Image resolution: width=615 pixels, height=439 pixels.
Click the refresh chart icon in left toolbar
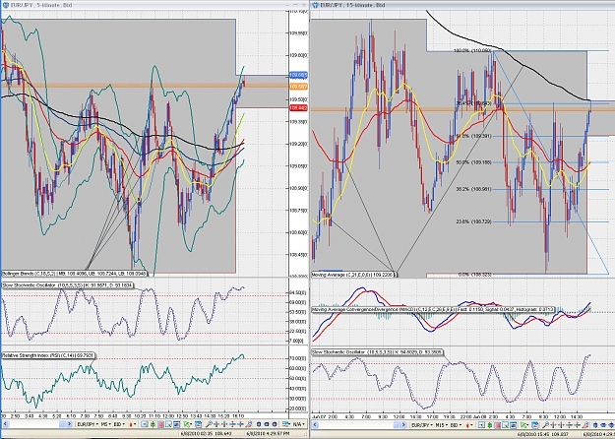199,424
